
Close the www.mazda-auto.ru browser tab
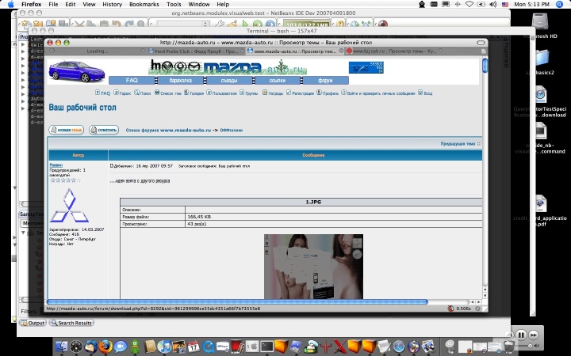click(x=341, y=51)
